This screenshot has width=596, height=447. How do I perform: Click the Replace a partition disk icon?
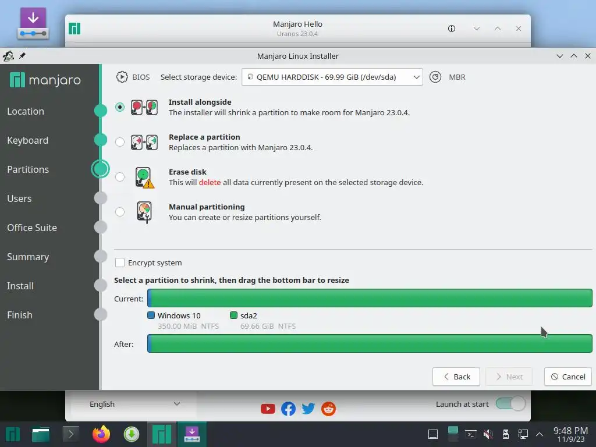tap(144, 143)
